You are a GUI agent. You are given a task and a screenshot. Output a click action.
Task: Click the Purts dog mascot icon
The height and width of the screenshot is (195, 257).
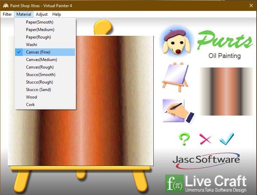point(177,42)
